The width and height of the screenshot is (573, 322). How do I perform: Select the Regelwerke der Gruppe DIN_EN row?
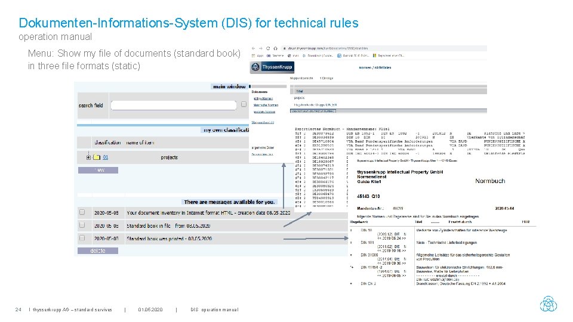click(315, 105)
